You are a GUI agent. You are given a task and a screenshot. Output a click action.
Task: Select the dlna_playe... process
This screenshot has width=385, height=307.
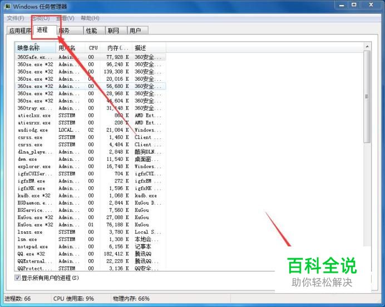(x=90, y=152)
